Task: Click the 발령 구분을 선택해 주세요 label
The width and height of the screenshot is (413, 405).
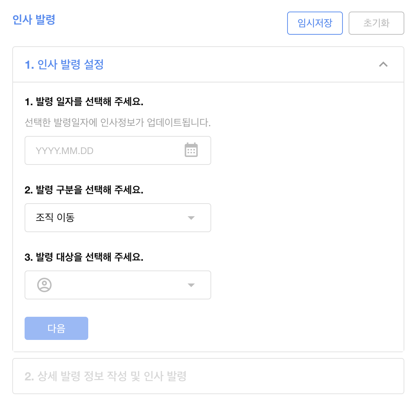Action: (84, 189)
